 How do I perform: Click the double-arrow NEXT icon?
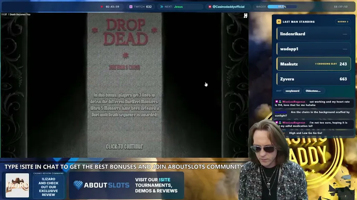162,7
